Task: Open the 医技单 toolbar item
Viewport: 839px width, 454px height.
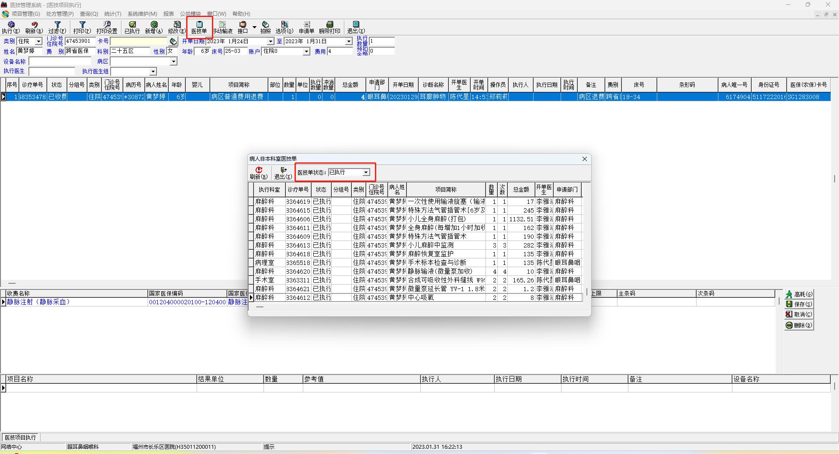Action: point(199,28)
